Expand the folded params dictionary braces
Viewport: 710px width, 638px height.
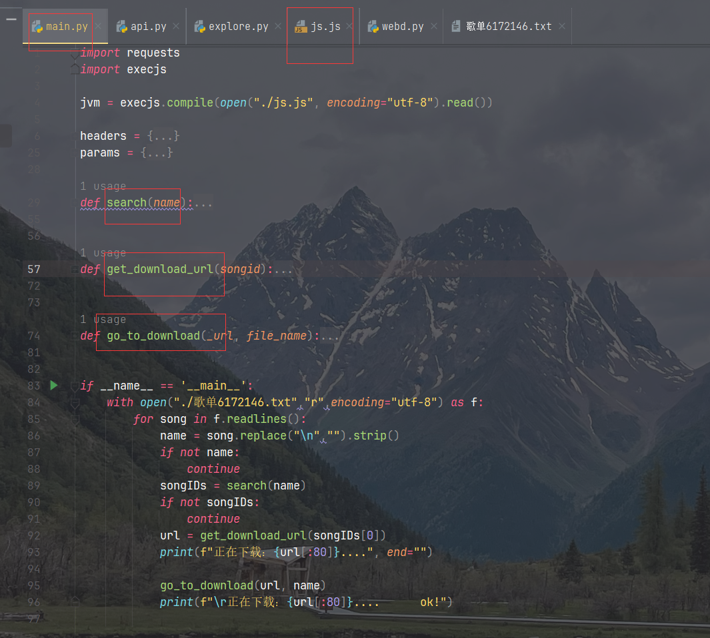point(157,153)
